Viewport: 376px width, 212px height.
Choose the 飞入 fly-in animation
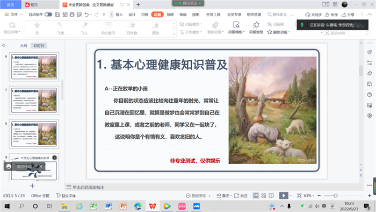84,29
